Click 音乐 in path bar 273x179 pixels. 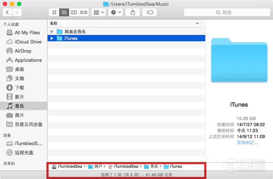coord(151,167)
